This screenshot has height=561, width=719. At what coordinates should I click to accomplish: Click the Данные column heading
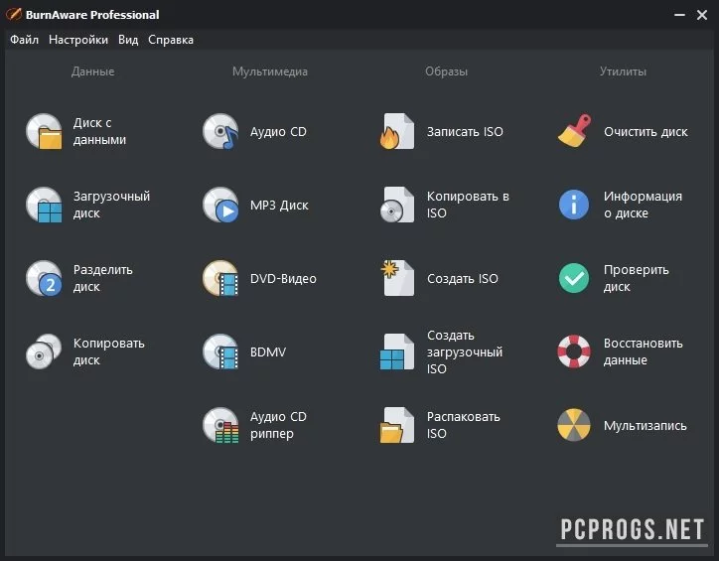[x=92, y=71]
